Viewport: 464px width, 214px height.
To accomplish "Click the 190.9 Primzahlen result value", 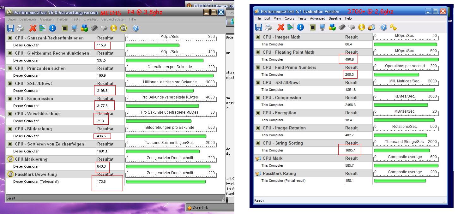I will pyautogui.click(x=101, y=75).
